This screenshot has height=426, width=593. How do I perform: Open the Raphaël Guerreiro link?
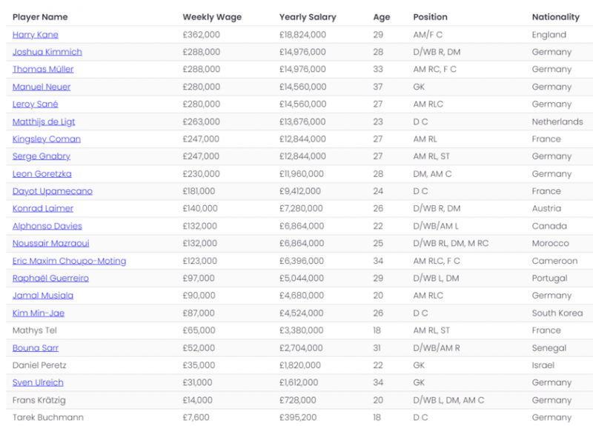click(x=50, y=279)
